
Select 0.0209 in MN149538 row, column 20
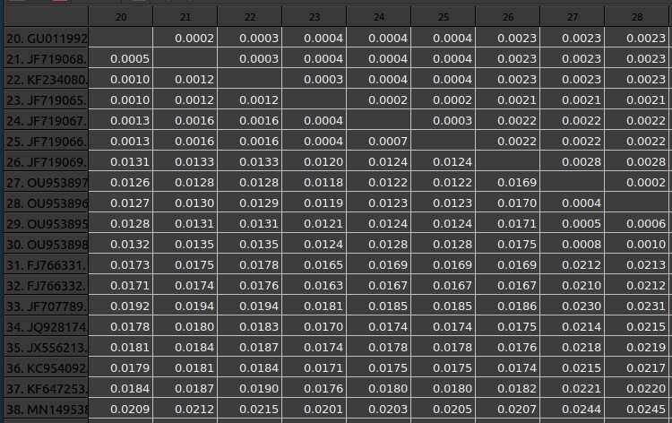[x=121, y=409]
